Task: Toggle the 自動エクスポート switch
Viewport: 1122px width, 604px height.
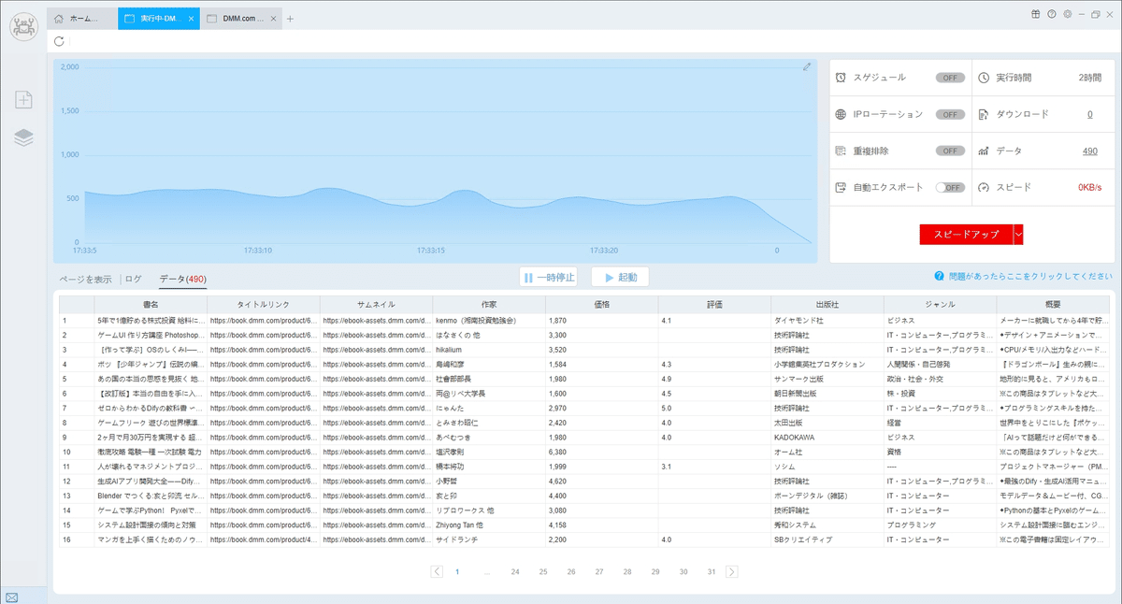Action: coord(950,187)
